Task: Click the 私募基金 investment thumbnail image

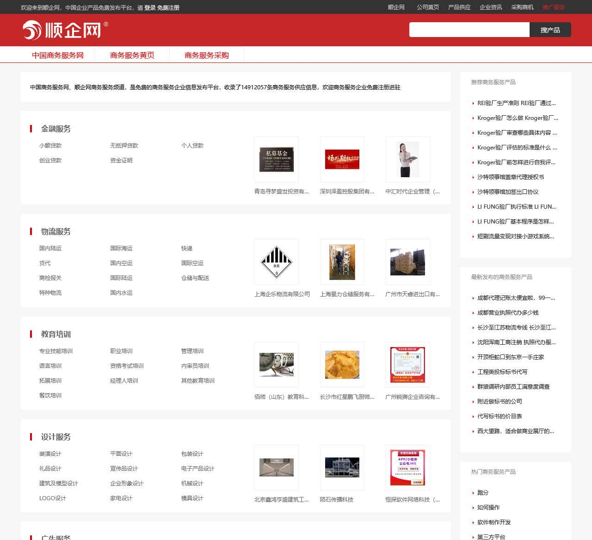Action: [276, 159]
